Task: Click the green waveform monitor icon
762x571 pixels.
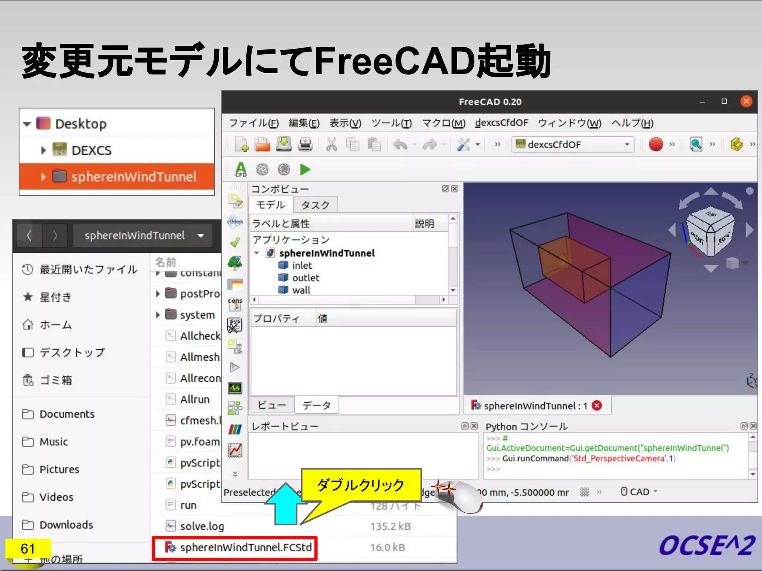Action: [235, 388]
